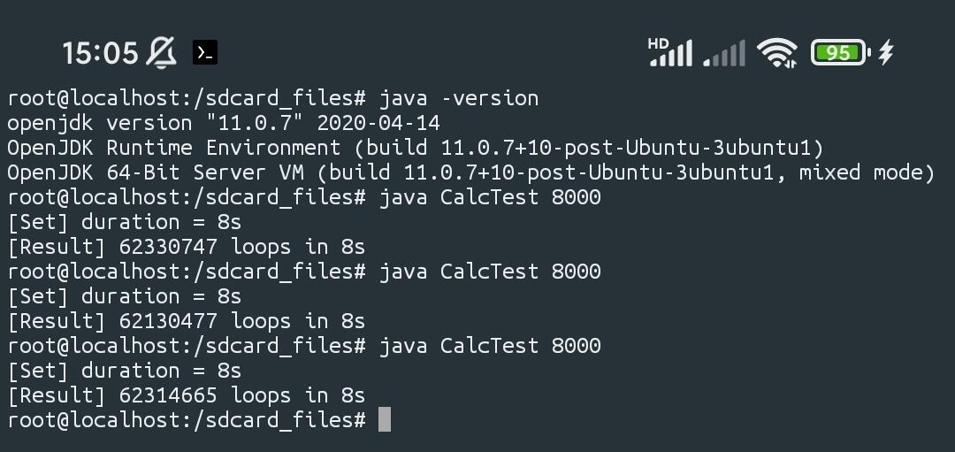Click the first 'java CalcTest 8000' command
The image size is (955, 452).
coord(490,197)
